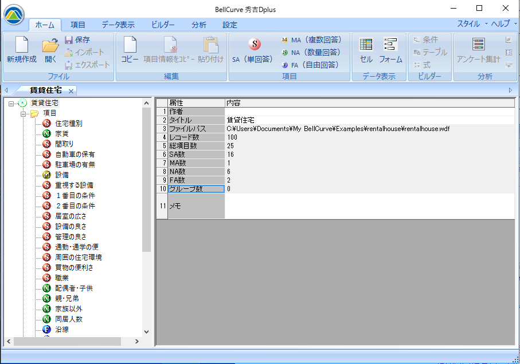Screen dimensions: 520x364
Task: Select 駐車場の有無 item in the tree
Action: point(75,164)
